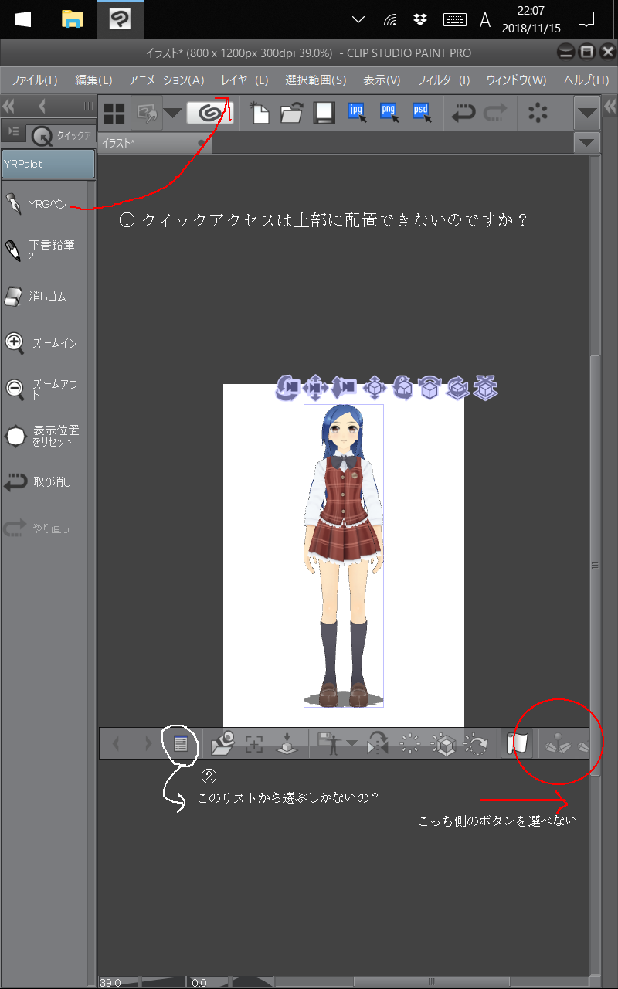The width and height of the screenshot is (618, 989).
Task: Select the クイックアクセス palette tab
Action: tap(62, 135)
